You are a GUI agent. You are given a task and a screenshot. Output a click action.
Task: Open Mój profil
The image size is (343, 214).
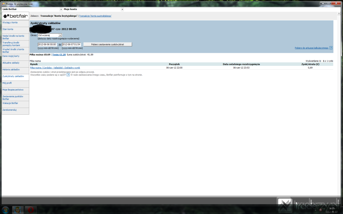coord(7,83)
